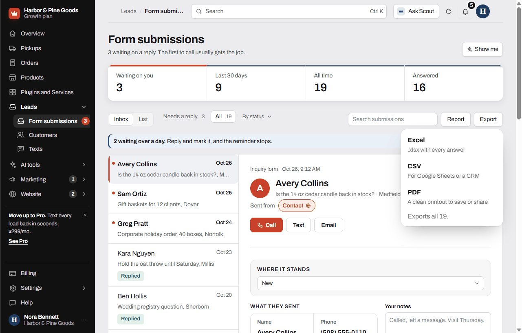Image resolution: width=522 pixels, height=333 pixels.
Task: Click the Ask Scout button
Action: pyautogui.click(x=416, y=11)
